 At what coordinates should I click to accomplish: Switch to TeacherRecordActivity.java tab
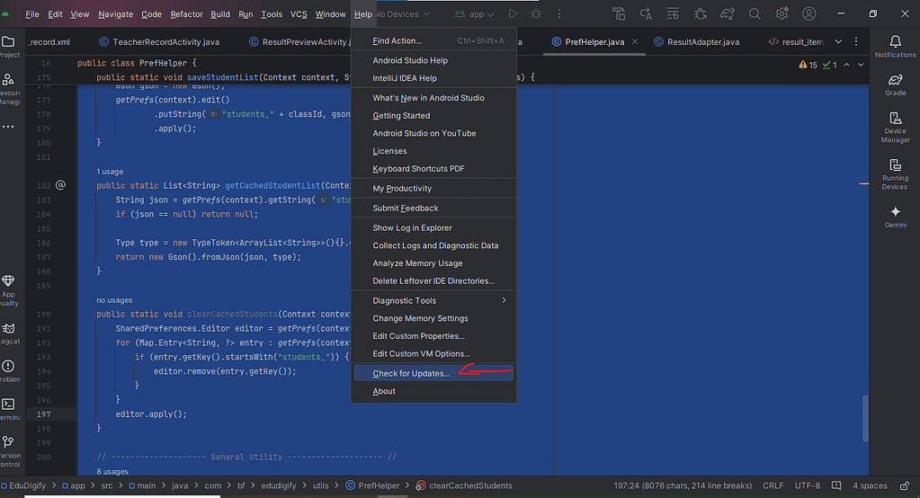[159, 41]
